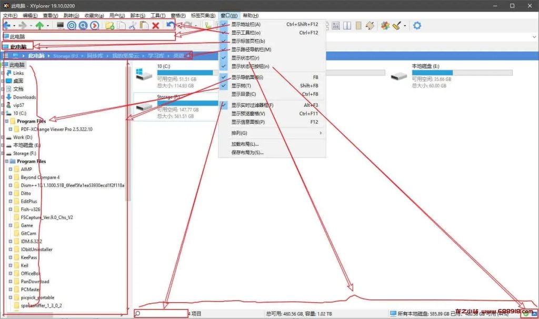Viewport: 539px width, 319px height.
Task: Open Configuration with the blue gear icon
Action: (x=417, y=25)
